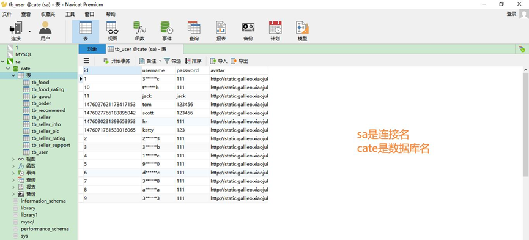Screen dimensions: 529x240
Task: Open the Event (事件) objects
Action: pos(167,31)
